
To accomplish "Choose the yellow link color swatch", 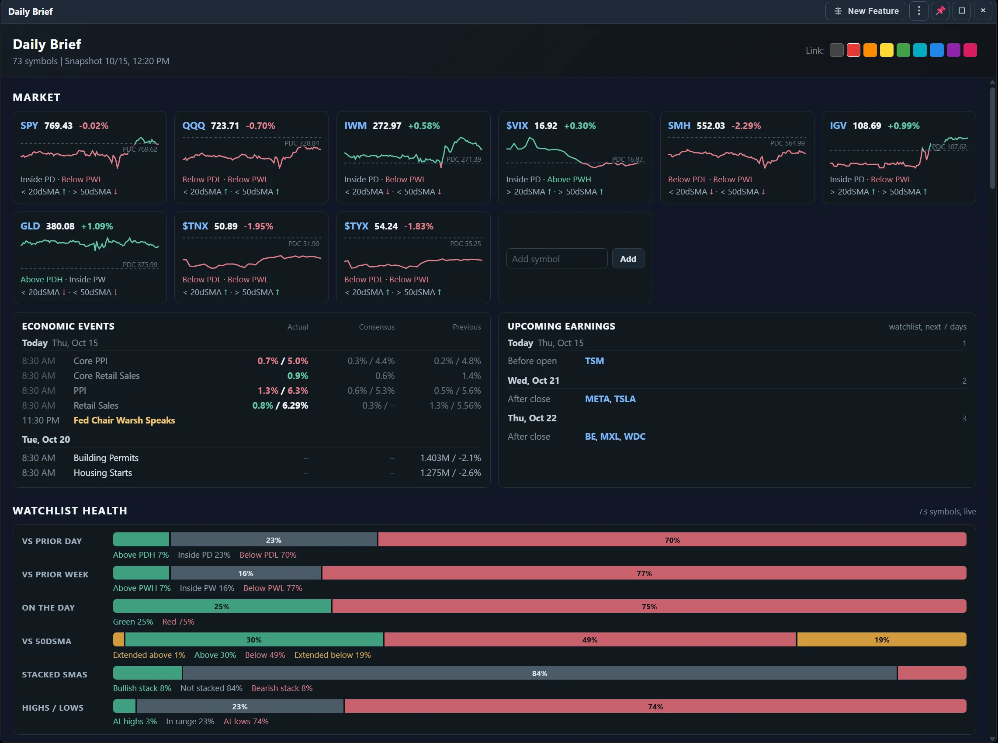I will click(887, 50).
